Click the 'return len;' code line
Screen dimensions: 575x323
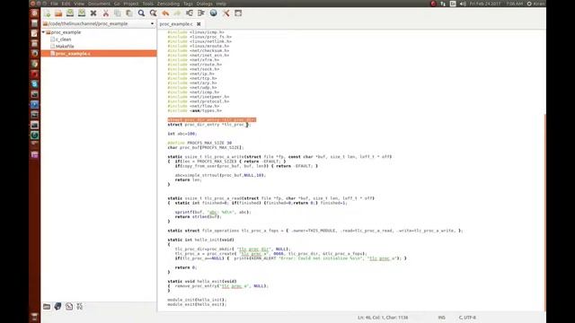(x=188, y=179)
